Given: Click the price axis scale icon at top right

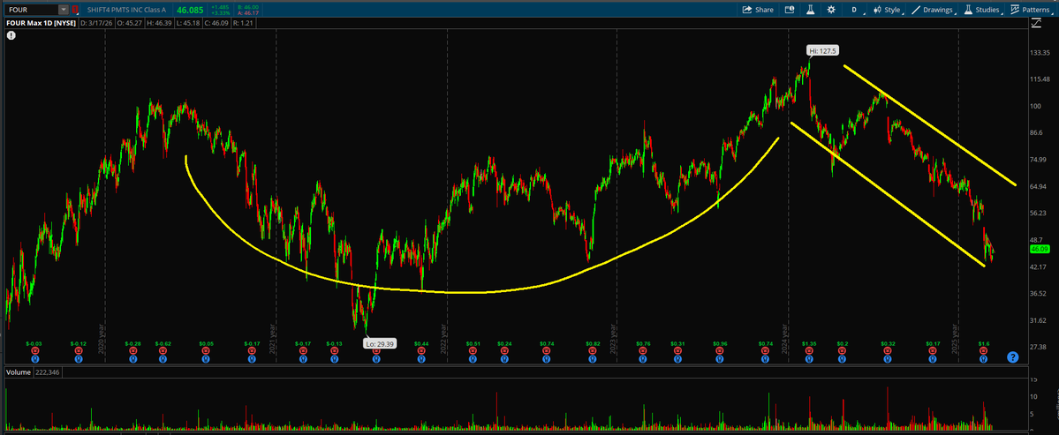Looking at the screenshot, I should [1036, 23].
